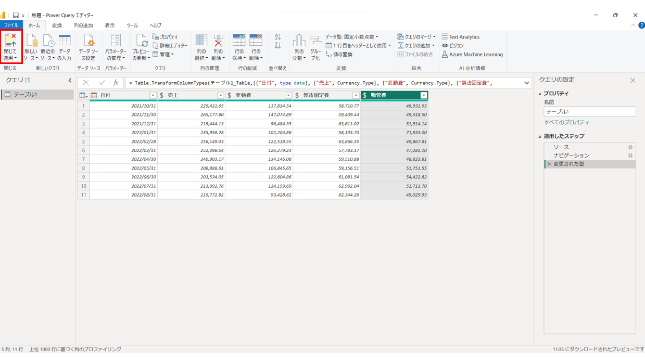Screen dimensions: 645x361
Task: Open the 新しいソース new source button
Action: (x=31, y=47)
